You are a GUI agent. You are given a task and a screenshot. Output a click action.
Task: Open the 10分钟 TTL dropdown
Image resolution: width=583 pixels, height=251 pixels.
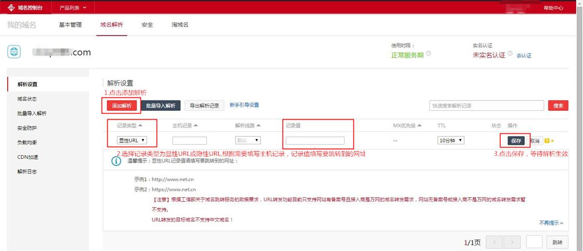[451, 140]
